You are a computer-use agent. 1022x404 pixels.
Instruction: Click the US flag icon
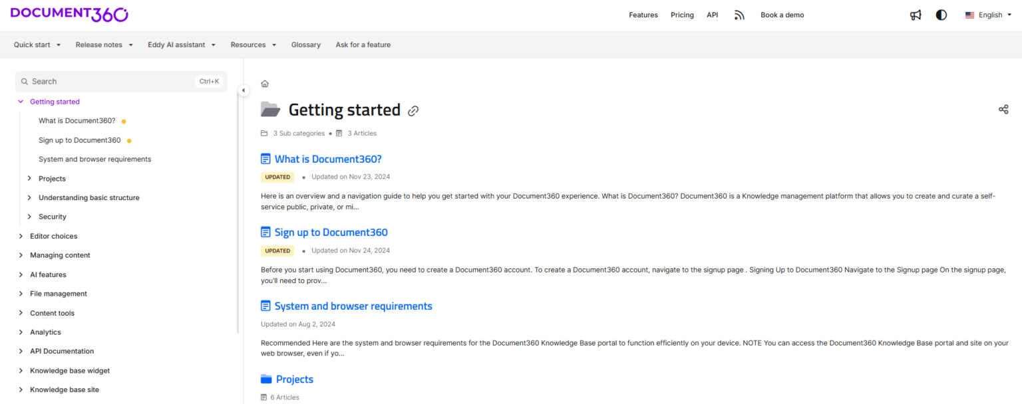click(x=969, y=15)
